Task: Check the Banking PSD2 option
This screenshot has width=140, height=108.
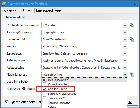Action: (44, 98)
